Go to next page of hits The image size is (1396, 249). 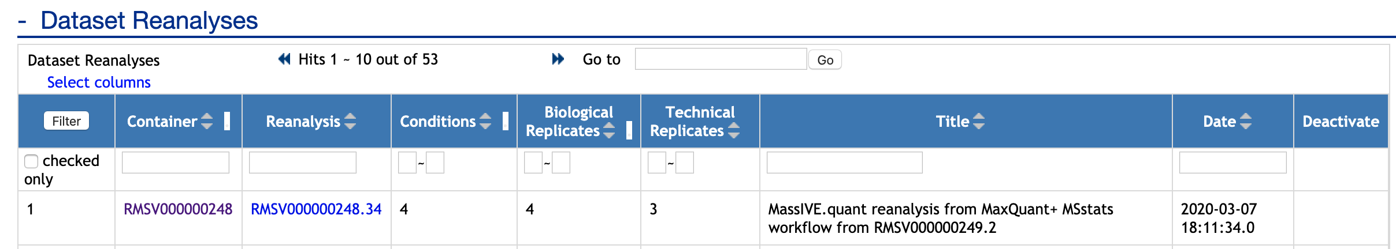(x=558, y=59)
